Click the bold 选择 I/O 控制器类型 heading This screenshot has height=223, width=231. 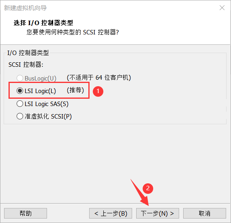click(43, 23)
